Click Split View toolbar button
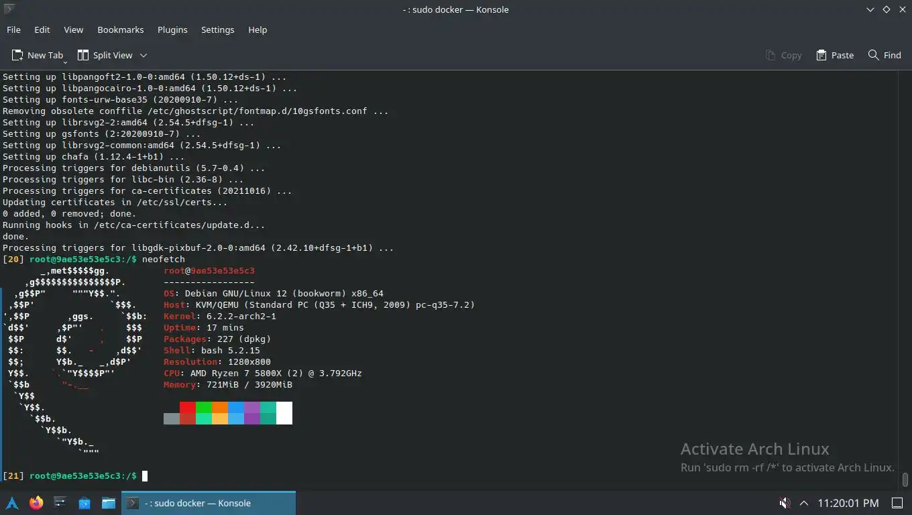The height and width of the screenshot is (515, 912). 105,55
